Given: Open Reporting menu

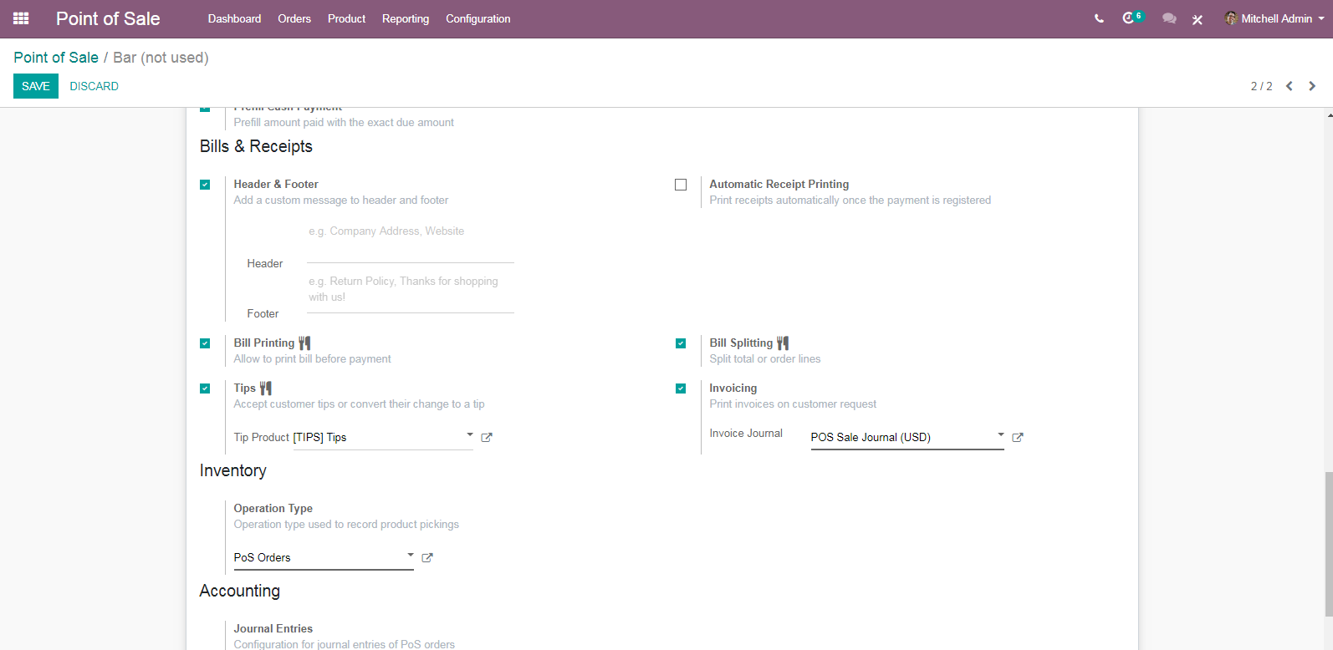Looking at the screenshot, I should [x=406, y=18].
